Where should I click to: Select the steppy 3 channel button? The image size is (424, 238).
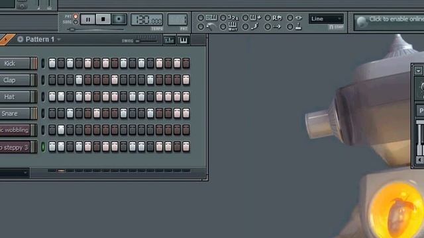pyautogui.click(x=15, y=147)
